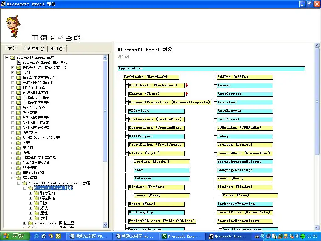Click topic pane vertical scrollbar thumb
The width and height of the screenshot is (321, 241).
click(317, 101)
